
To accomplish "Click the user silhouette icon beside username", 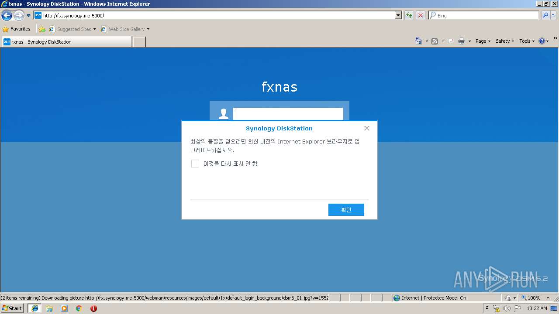I will click(x=224, y=114).
